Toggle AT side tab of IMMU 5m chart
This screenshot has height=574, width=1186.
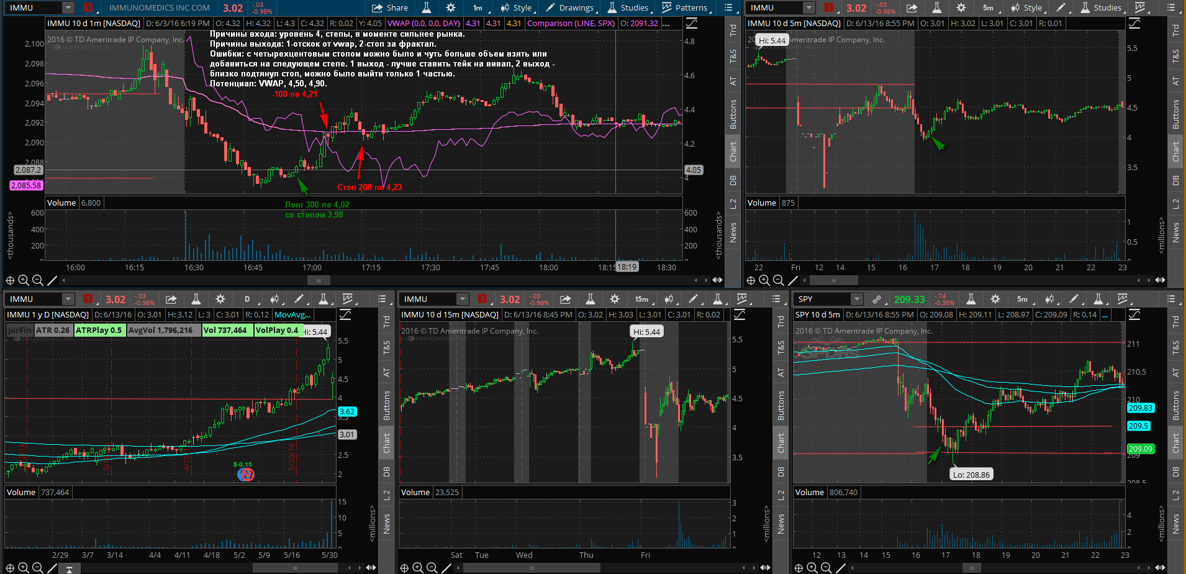pos(1175,81)
